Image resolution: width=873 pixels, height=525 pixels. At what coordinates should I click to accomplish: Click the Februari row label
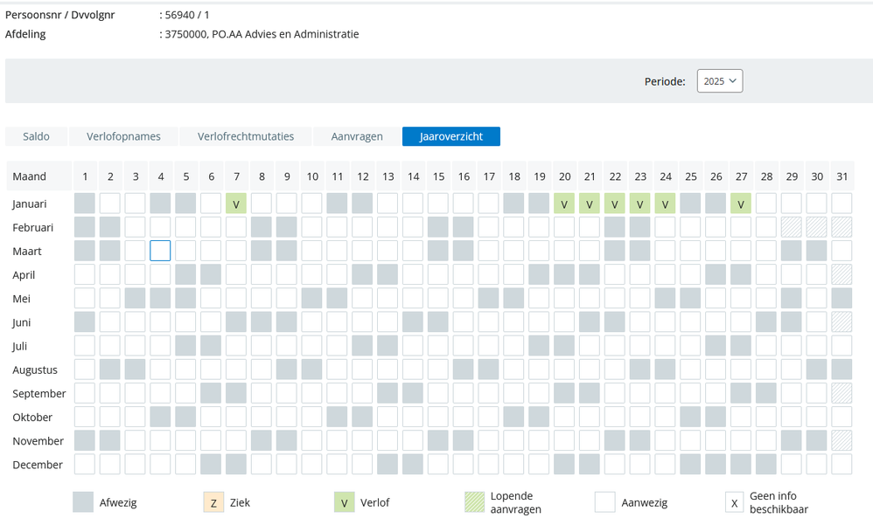[33, 227]
